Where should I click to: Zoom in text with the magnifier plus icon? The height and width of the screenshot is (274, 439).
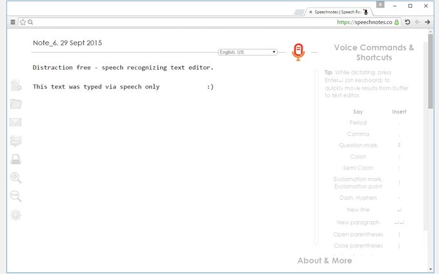15,177
